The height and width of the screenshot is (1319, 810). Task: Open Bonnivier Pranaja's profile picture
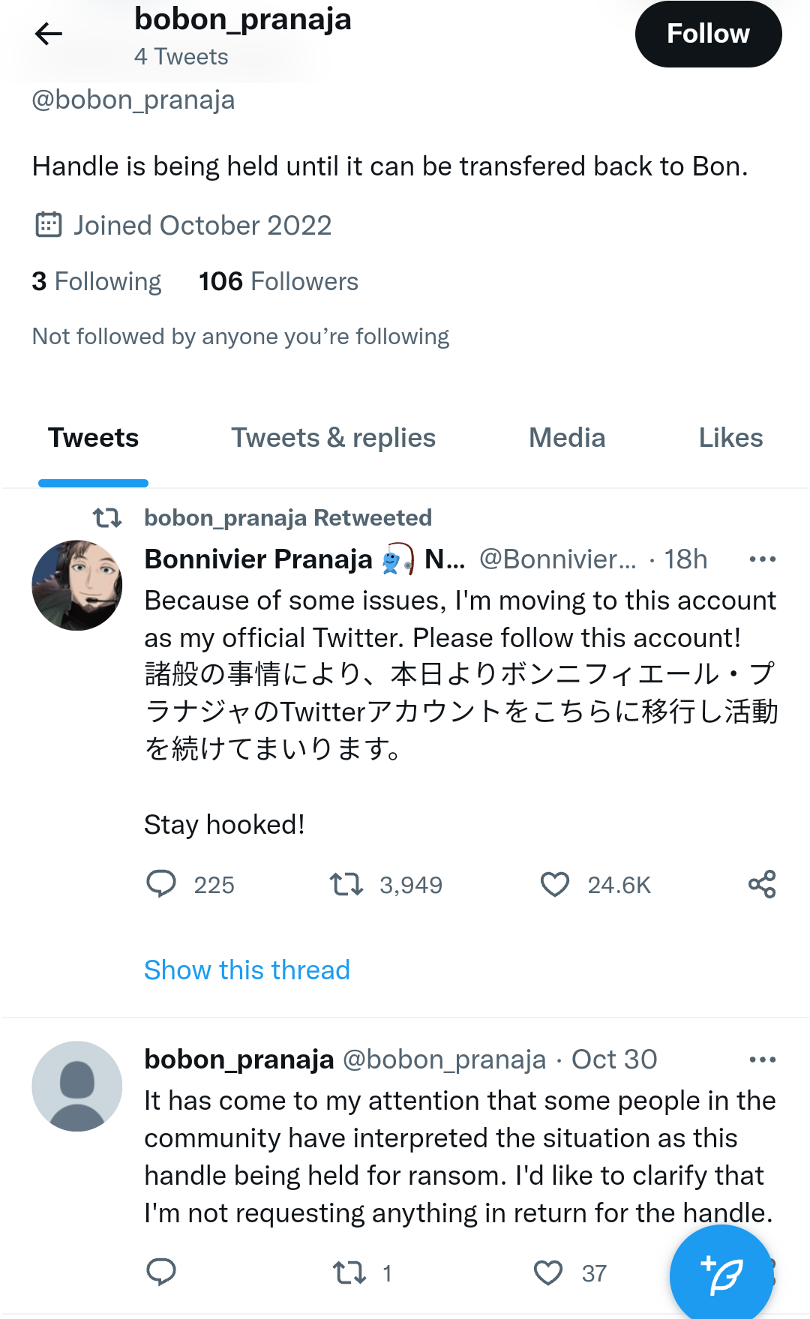click(77, 585)
